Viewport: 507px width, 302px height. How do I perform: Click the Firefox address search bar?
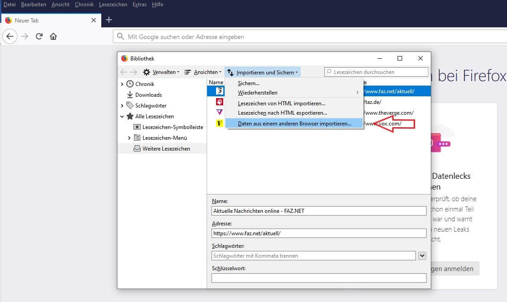click(310, 37)
